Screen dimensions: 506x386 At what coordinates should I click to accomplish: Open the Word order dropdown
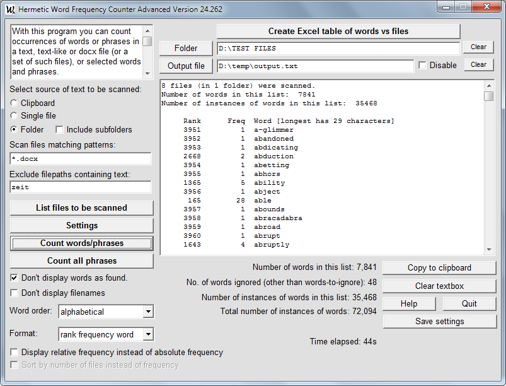click(148, 312)
